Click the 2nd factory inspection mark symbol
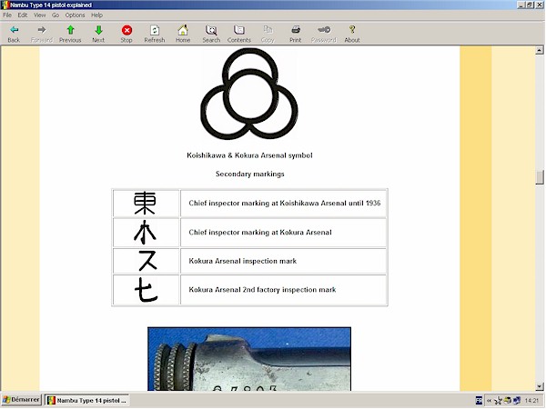Screen dimensions: 546x409 147,289
